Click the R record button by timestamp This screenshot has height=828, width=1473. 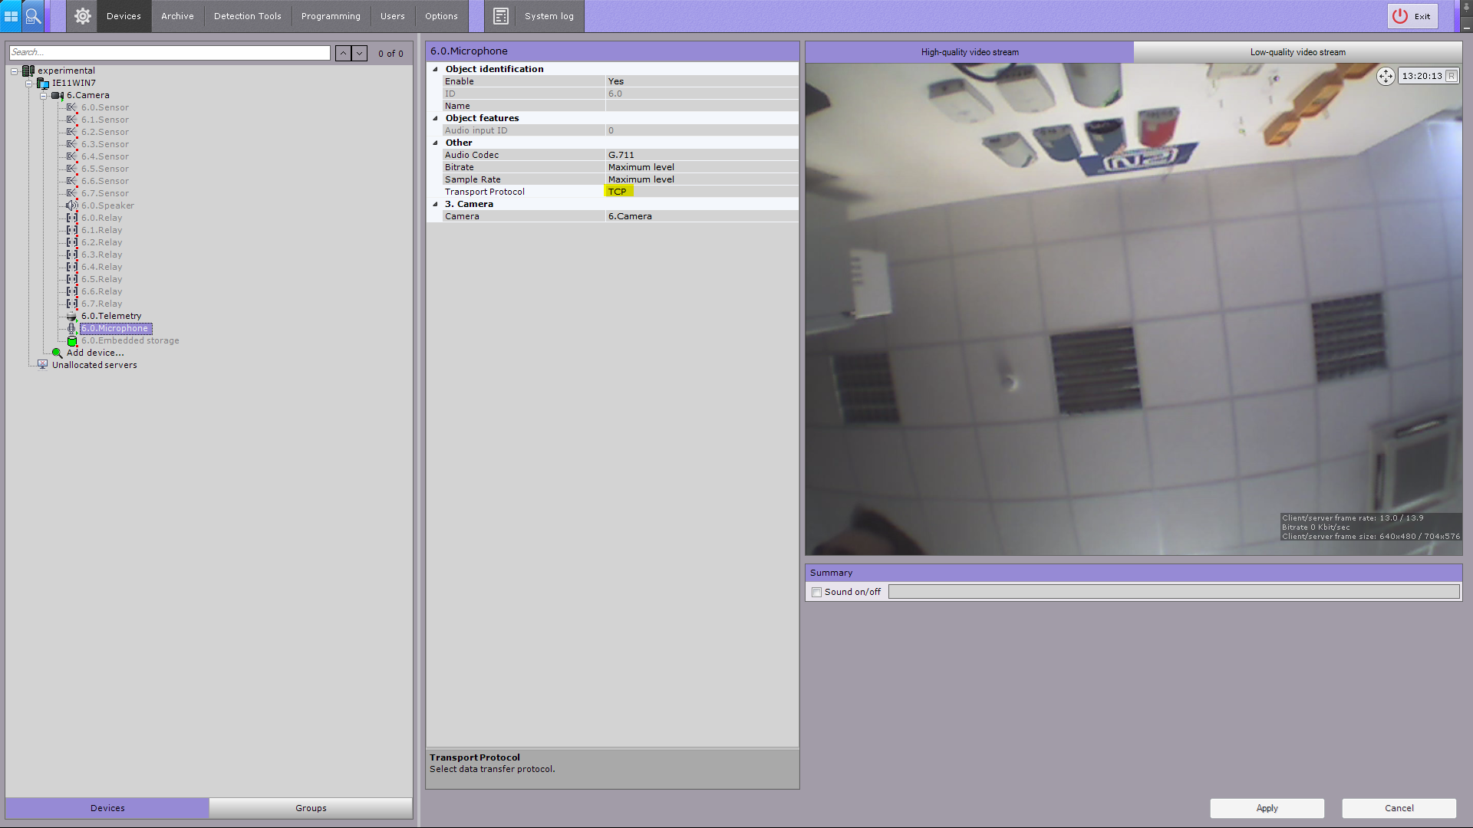[x=1451, y=76]
